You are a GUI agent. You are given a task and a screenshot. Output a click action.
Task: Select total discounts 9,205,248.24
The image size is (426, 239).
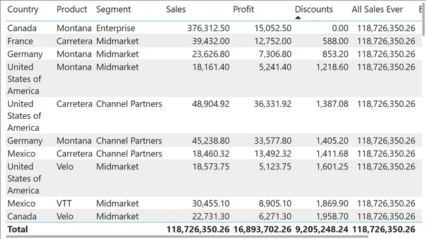click(x=321, y=230)
